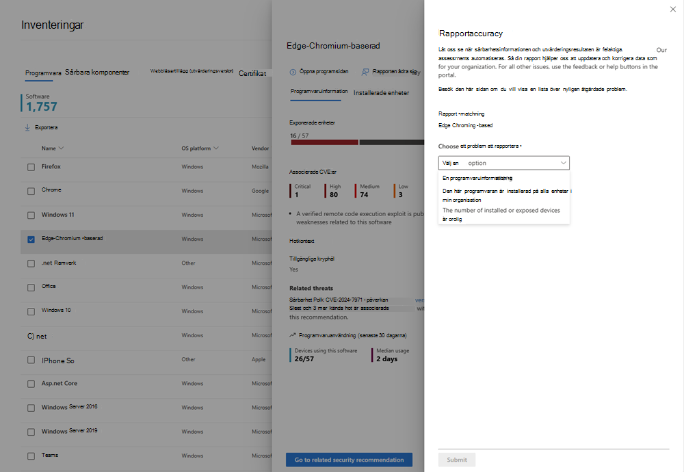Tick the Chrome row checkbox
The height and width of the screenshot is (472, 684).
[x=31, y=191]
